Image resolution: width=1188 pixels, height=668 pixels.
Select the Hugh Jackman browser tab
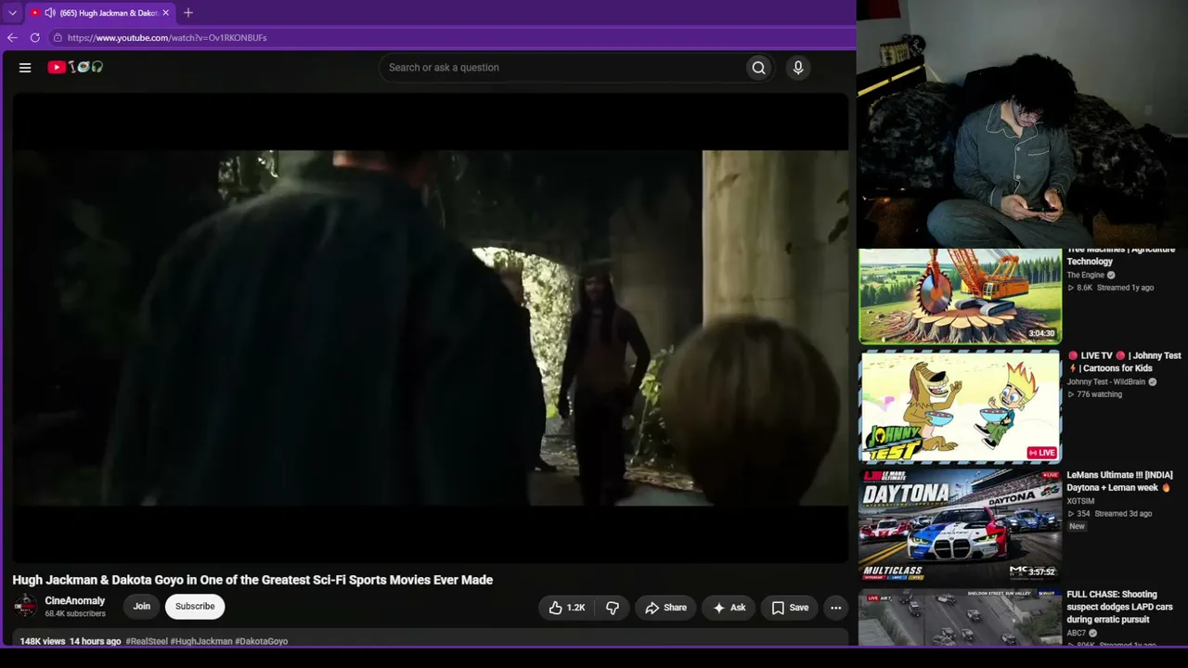(x=100, y=13)
